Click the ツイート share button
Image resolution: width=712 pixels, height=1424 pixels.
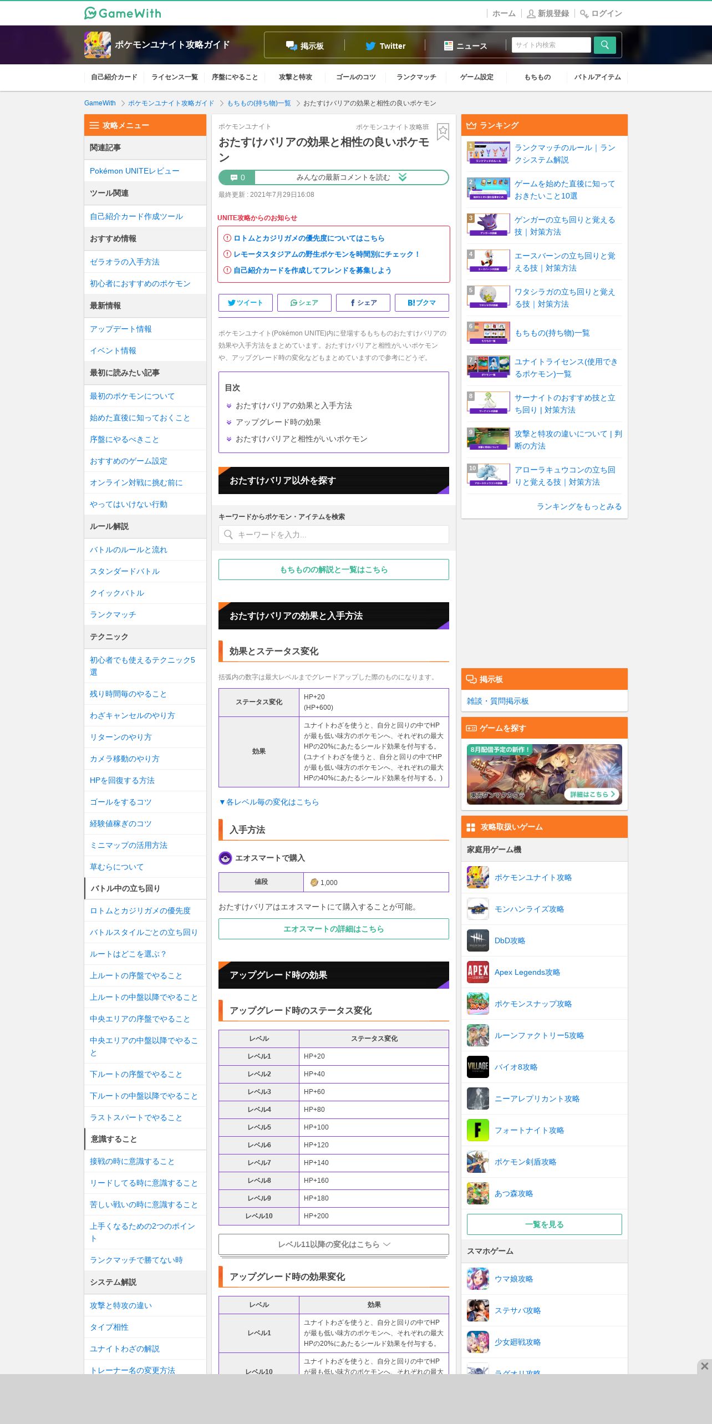[x=246, y=303]
